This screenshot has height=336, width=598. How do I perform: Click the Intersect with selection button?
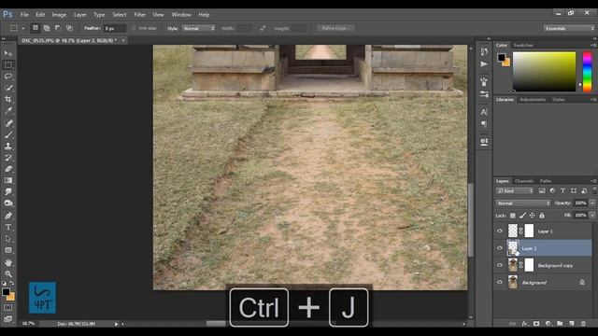(69, 28)
